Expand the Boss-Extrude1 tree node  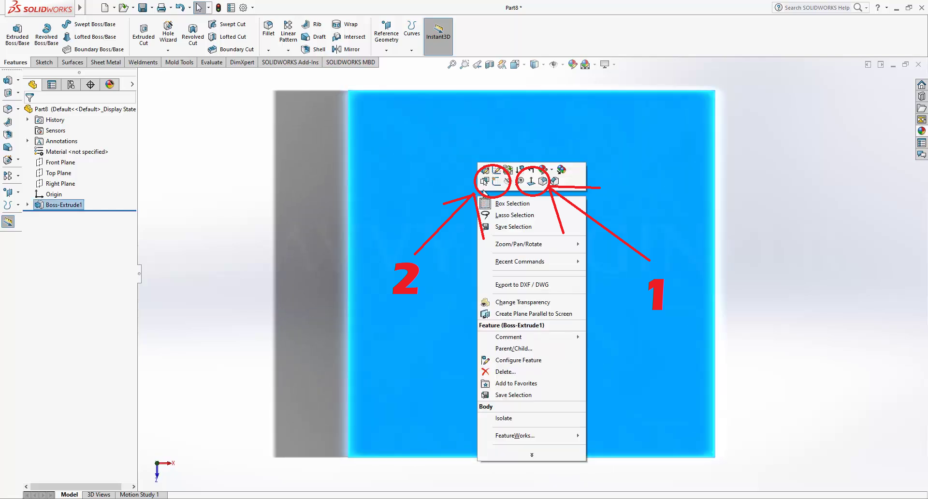click(28, 205)
